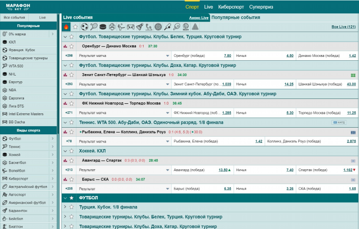This screenshot has height=229, width=359.
Task: Open Результат dropdown for Авангард — Спартак
Action: [x=124, y=170]
